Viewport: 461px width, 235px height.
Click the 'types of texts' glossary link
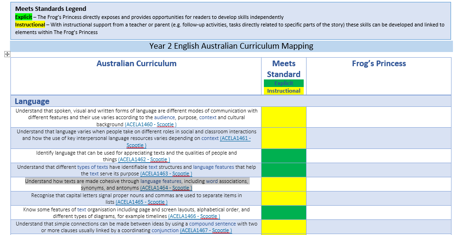point(92,167)
